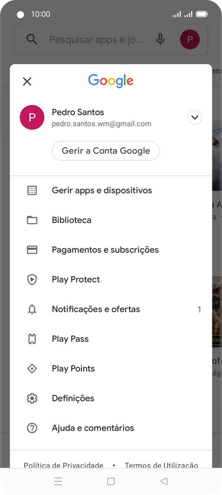
Task: Open the Play Protect menu item
Action: click(76, 280)
